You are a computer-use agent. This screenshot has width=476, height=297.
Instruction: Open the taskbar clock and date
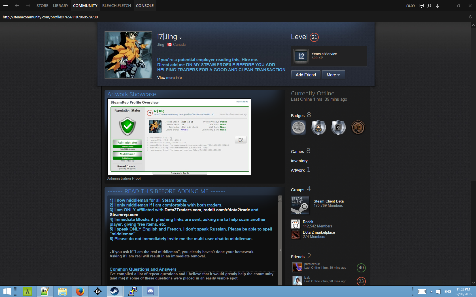(463, 292)
